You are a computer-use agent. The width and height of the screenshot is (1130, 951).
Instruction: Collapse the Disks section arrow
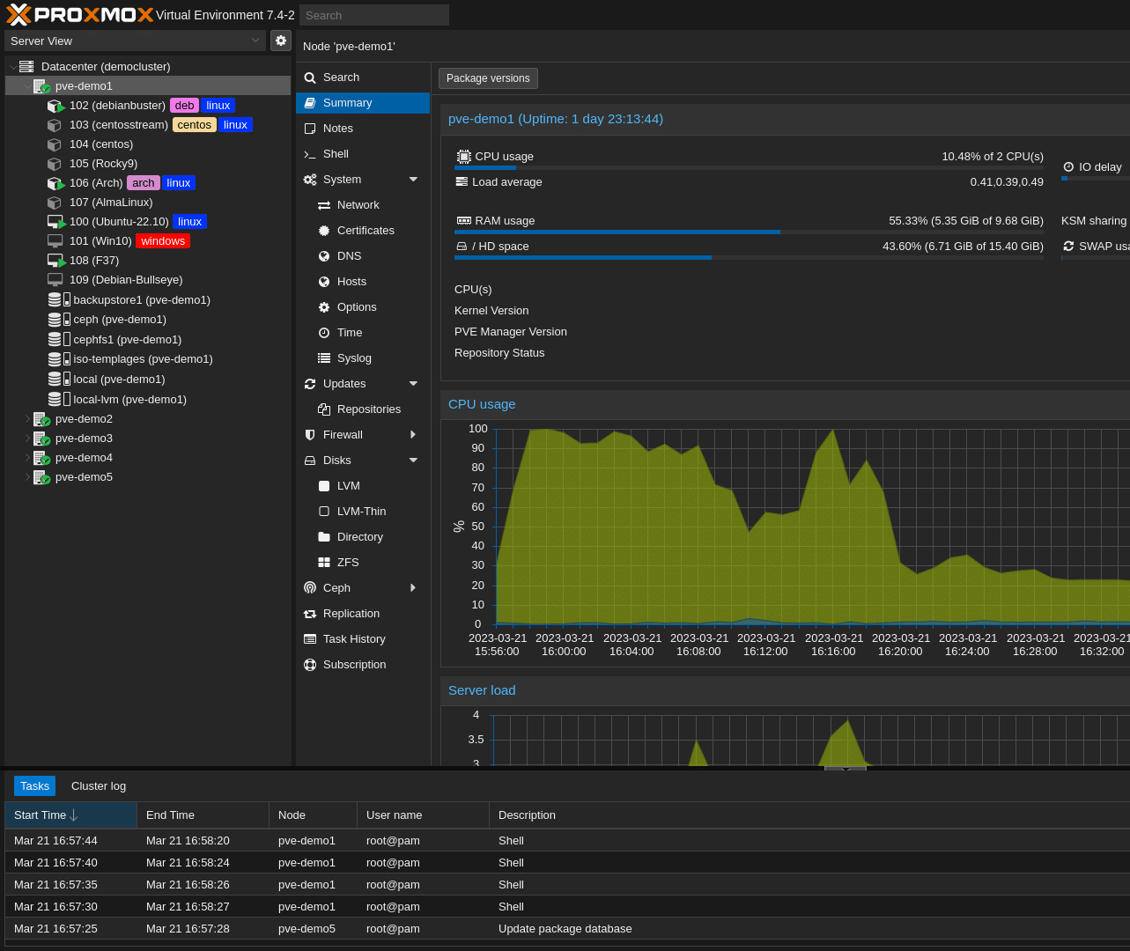pos(413,461)
